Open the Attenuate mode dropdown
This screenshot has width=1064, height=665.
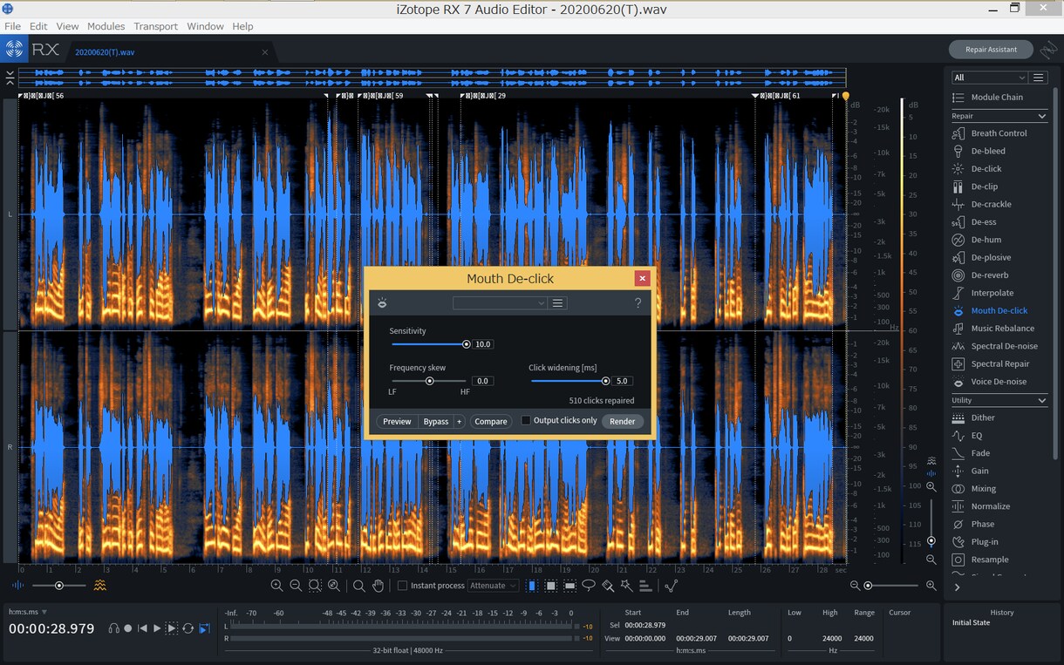pos(494,586)
